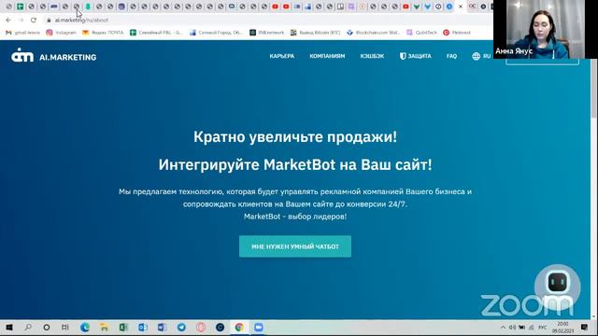Open the Яндекс ПОЧТА bookmark
The width and height of the screenshot is (598, 336).
[103, 33]
